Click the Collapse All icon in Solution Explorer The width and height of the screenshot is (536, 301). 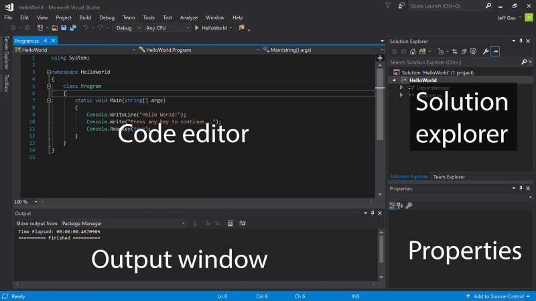pos(464,52)
